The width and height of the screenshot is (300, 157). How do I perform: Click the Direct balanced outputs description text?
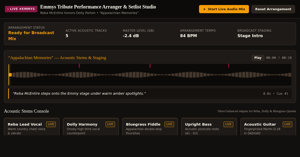tap(257, 111)
